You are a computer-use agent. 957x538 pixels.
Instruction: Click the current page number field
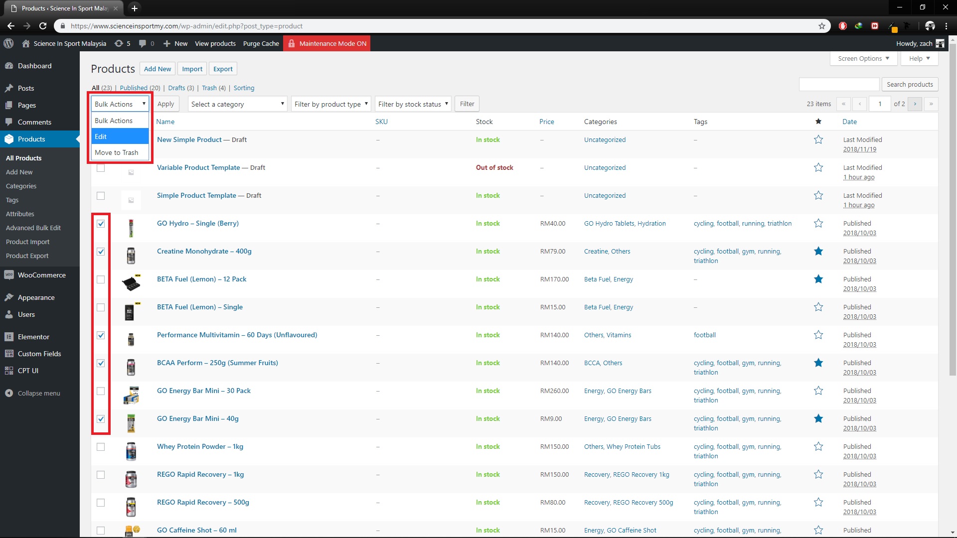880,104
